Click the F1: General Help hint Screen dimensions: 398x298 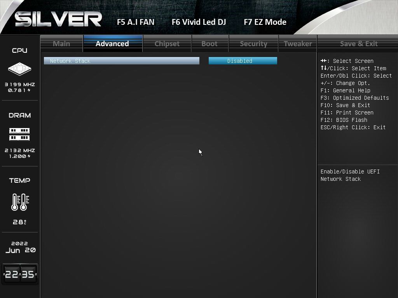pos(345,90)
